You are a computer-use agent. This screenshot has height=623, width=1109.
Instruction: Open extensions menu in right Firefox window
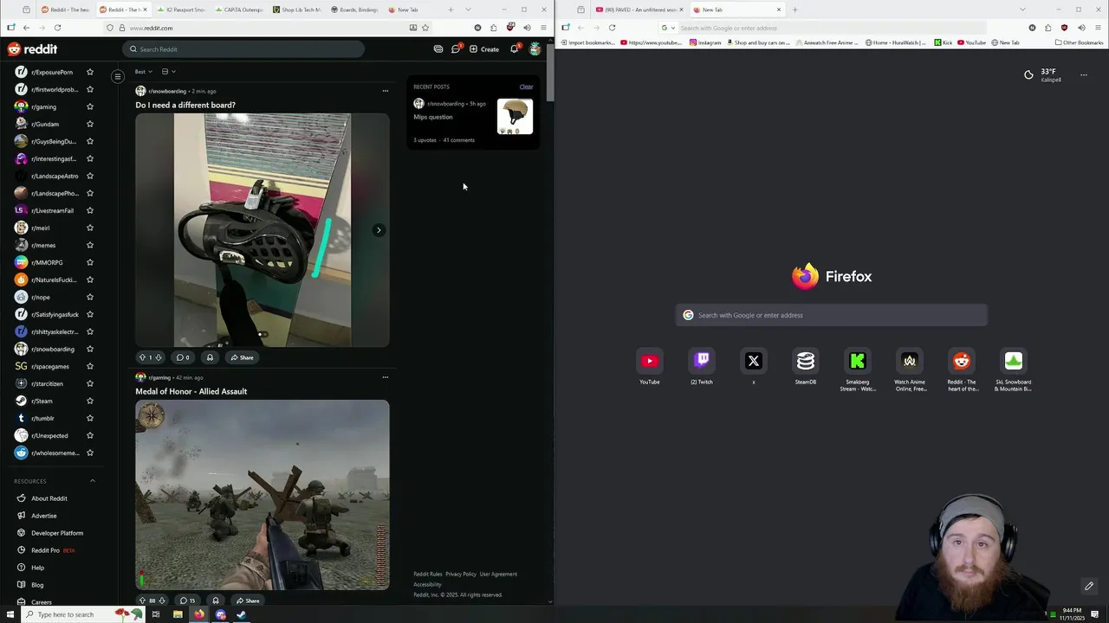1047,28
